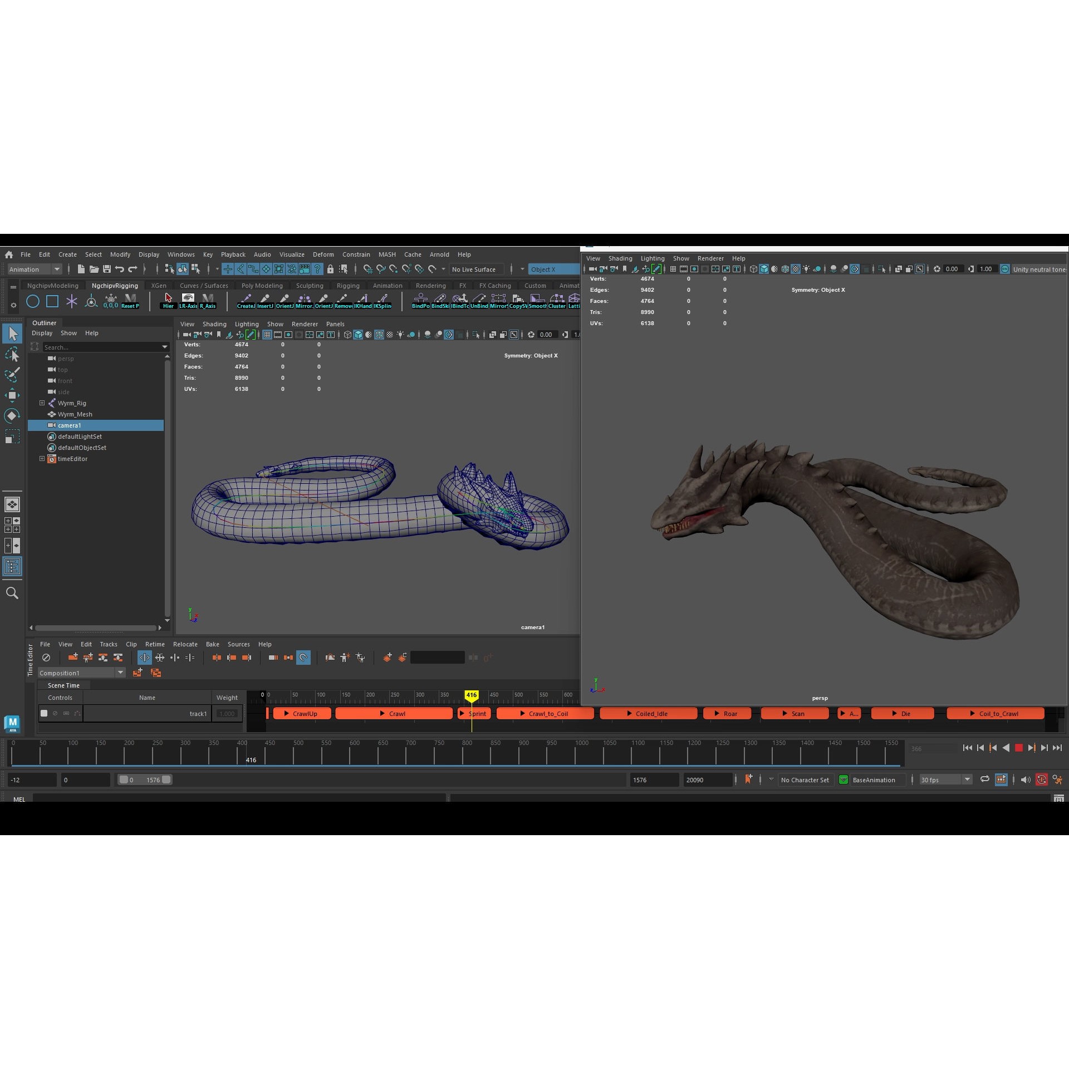Open the Windows menu

[181, 254]
